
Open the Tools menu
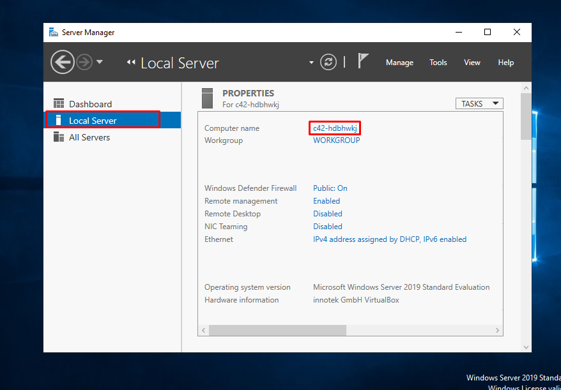[x=438, y=62]
